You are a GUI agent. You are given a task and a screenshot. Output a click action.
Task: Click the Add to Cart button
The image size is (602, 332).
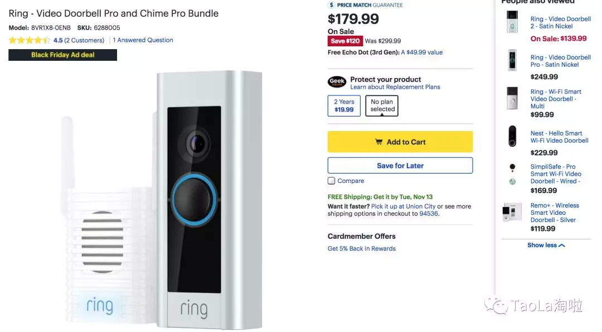(400, 142)
